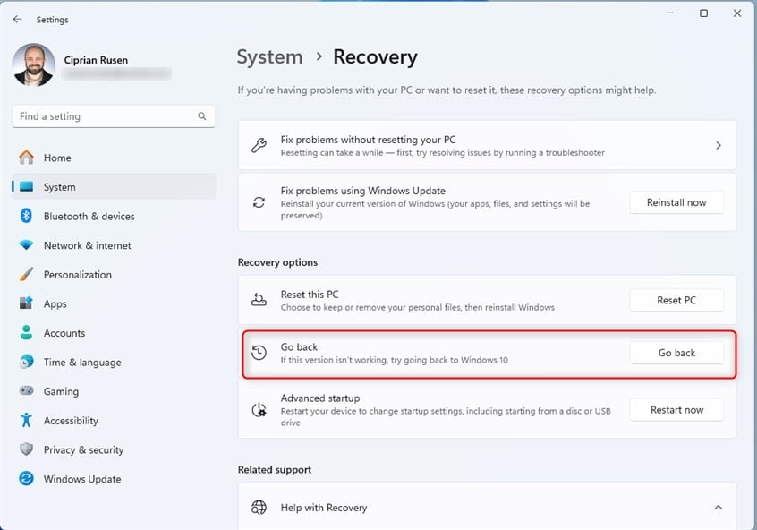The height and width of the screenshot is (530, 757).
Task: Click the Accounts person icon
Action: pyautogui.click(x=26, y=333)
